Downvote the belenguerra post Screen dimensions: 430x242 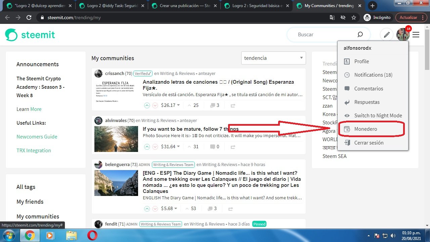(x=155, y=208)
